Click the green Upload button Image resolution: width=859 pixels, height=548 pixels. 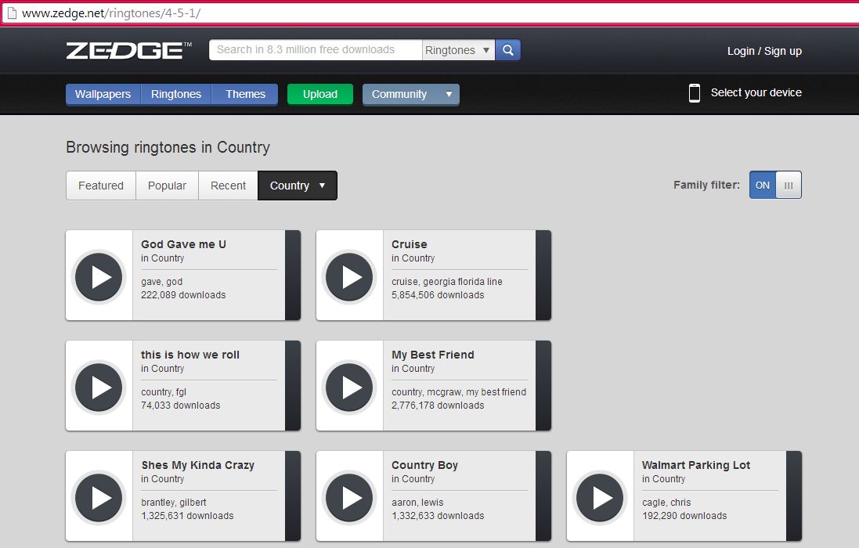tap(320, 94)
